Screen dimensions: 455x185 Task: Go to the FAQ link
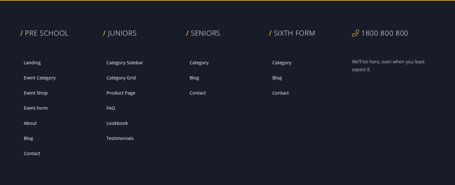point(111,108)
